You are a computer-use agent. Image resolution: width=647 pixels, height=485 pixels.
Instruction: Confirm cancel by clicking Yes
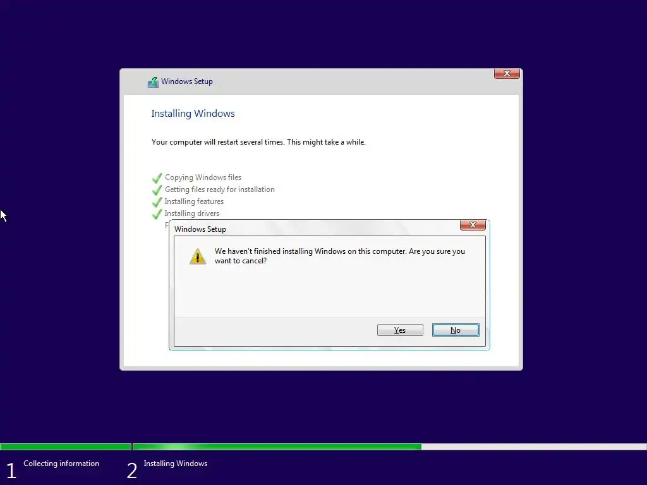(400, 330)
